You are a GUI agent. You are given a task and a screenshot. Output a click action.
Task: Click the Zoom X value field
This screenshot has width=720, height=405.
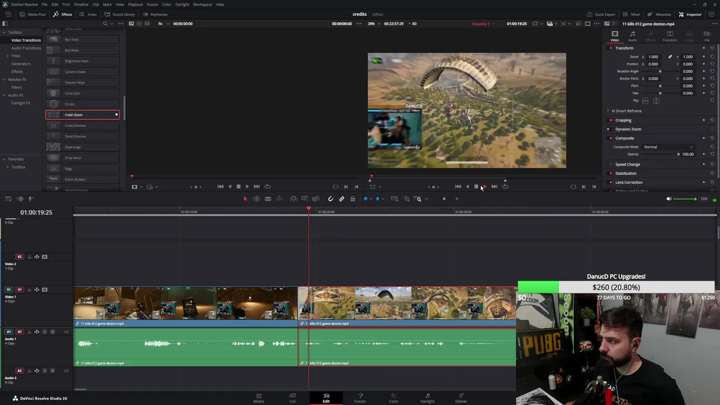click(x=653, y=57)
